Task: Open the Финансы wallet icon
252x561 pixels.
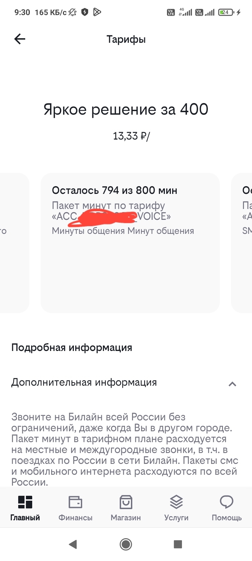Action: click(75, 502)
